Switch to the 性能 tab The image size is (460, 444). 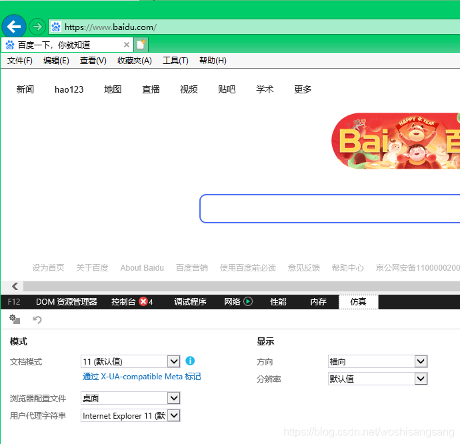coord(278,302)
